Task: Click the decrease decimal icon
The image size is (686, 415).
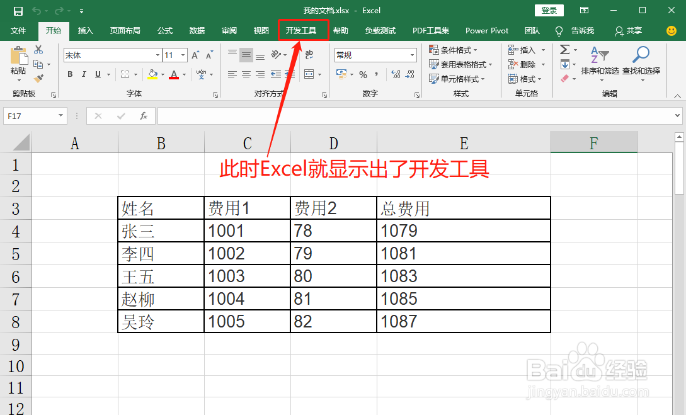Action: [x=410, y=74]
